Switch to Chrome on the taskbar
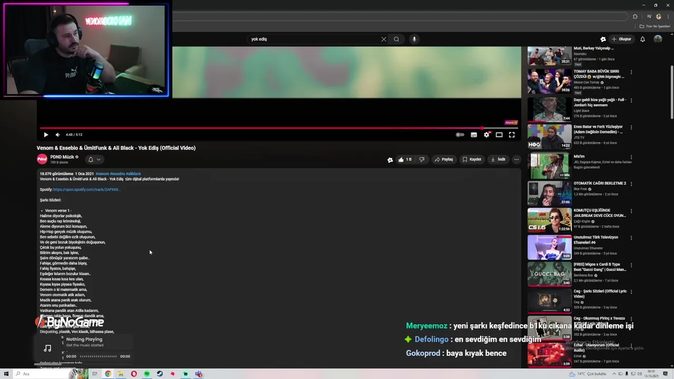The width and height of the screenshot is (674, 379). (x=108, y=374)
